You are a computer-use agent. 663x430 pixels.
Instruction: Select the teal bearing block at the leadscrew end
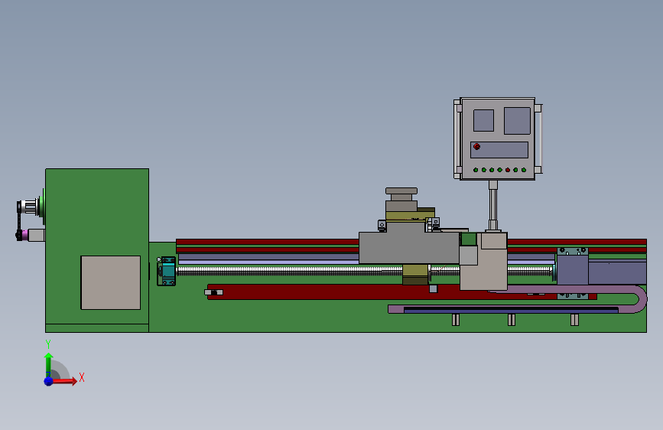pyautogui.click(x=167, y=271)
